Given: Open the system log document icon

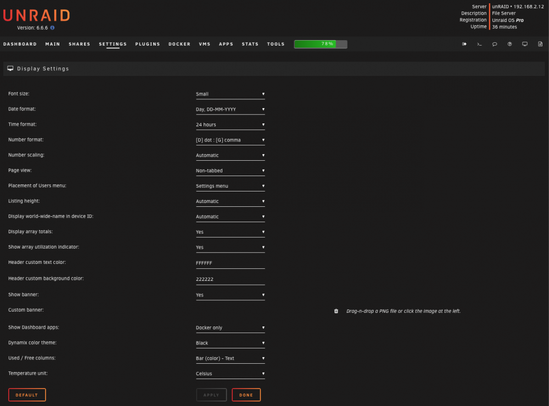Looking at the screenshot, I should pyautogui.click(x=540, y=44).
